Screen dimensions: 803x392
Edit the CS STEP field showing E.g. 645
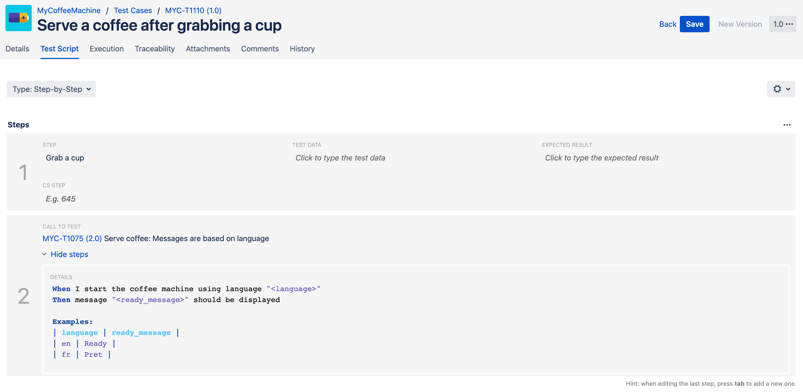point(61,198)
